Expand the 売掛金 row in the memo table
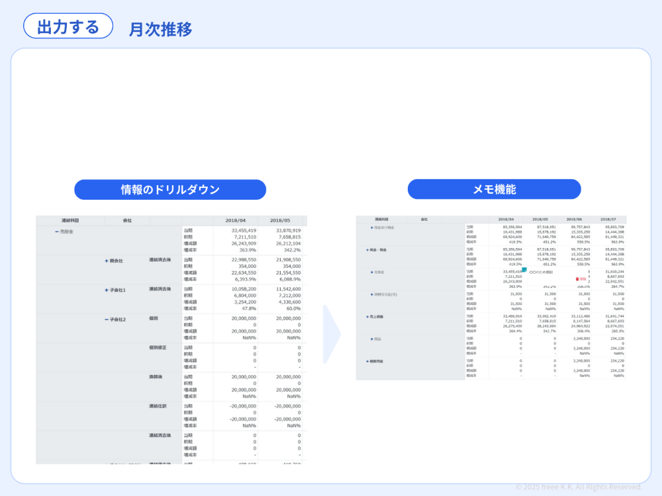The width and height of the screenshot is (662, 496). pos(371,272)
